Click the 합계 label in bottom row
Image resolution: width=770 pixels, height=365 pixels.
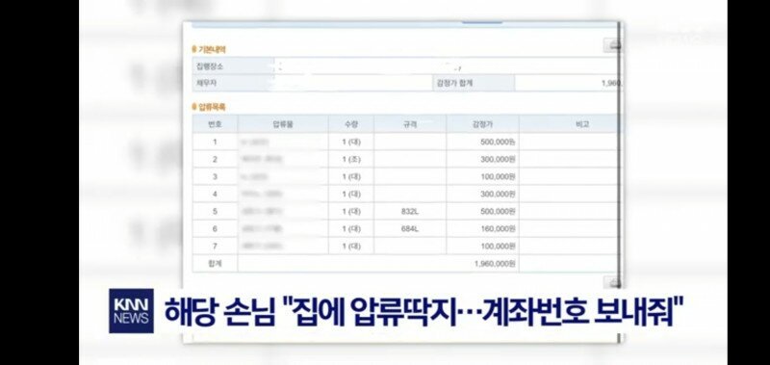215,264
